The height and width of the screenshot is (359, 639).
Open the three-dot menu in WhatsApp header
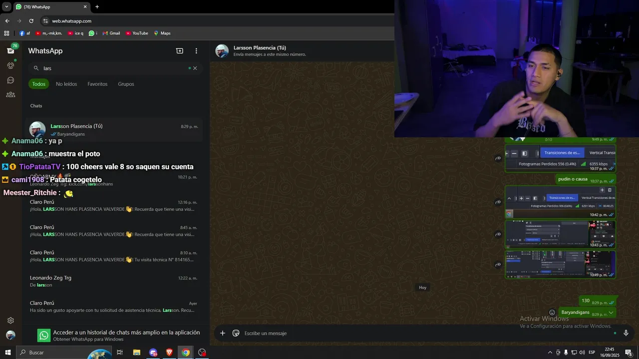click(196, 51)
